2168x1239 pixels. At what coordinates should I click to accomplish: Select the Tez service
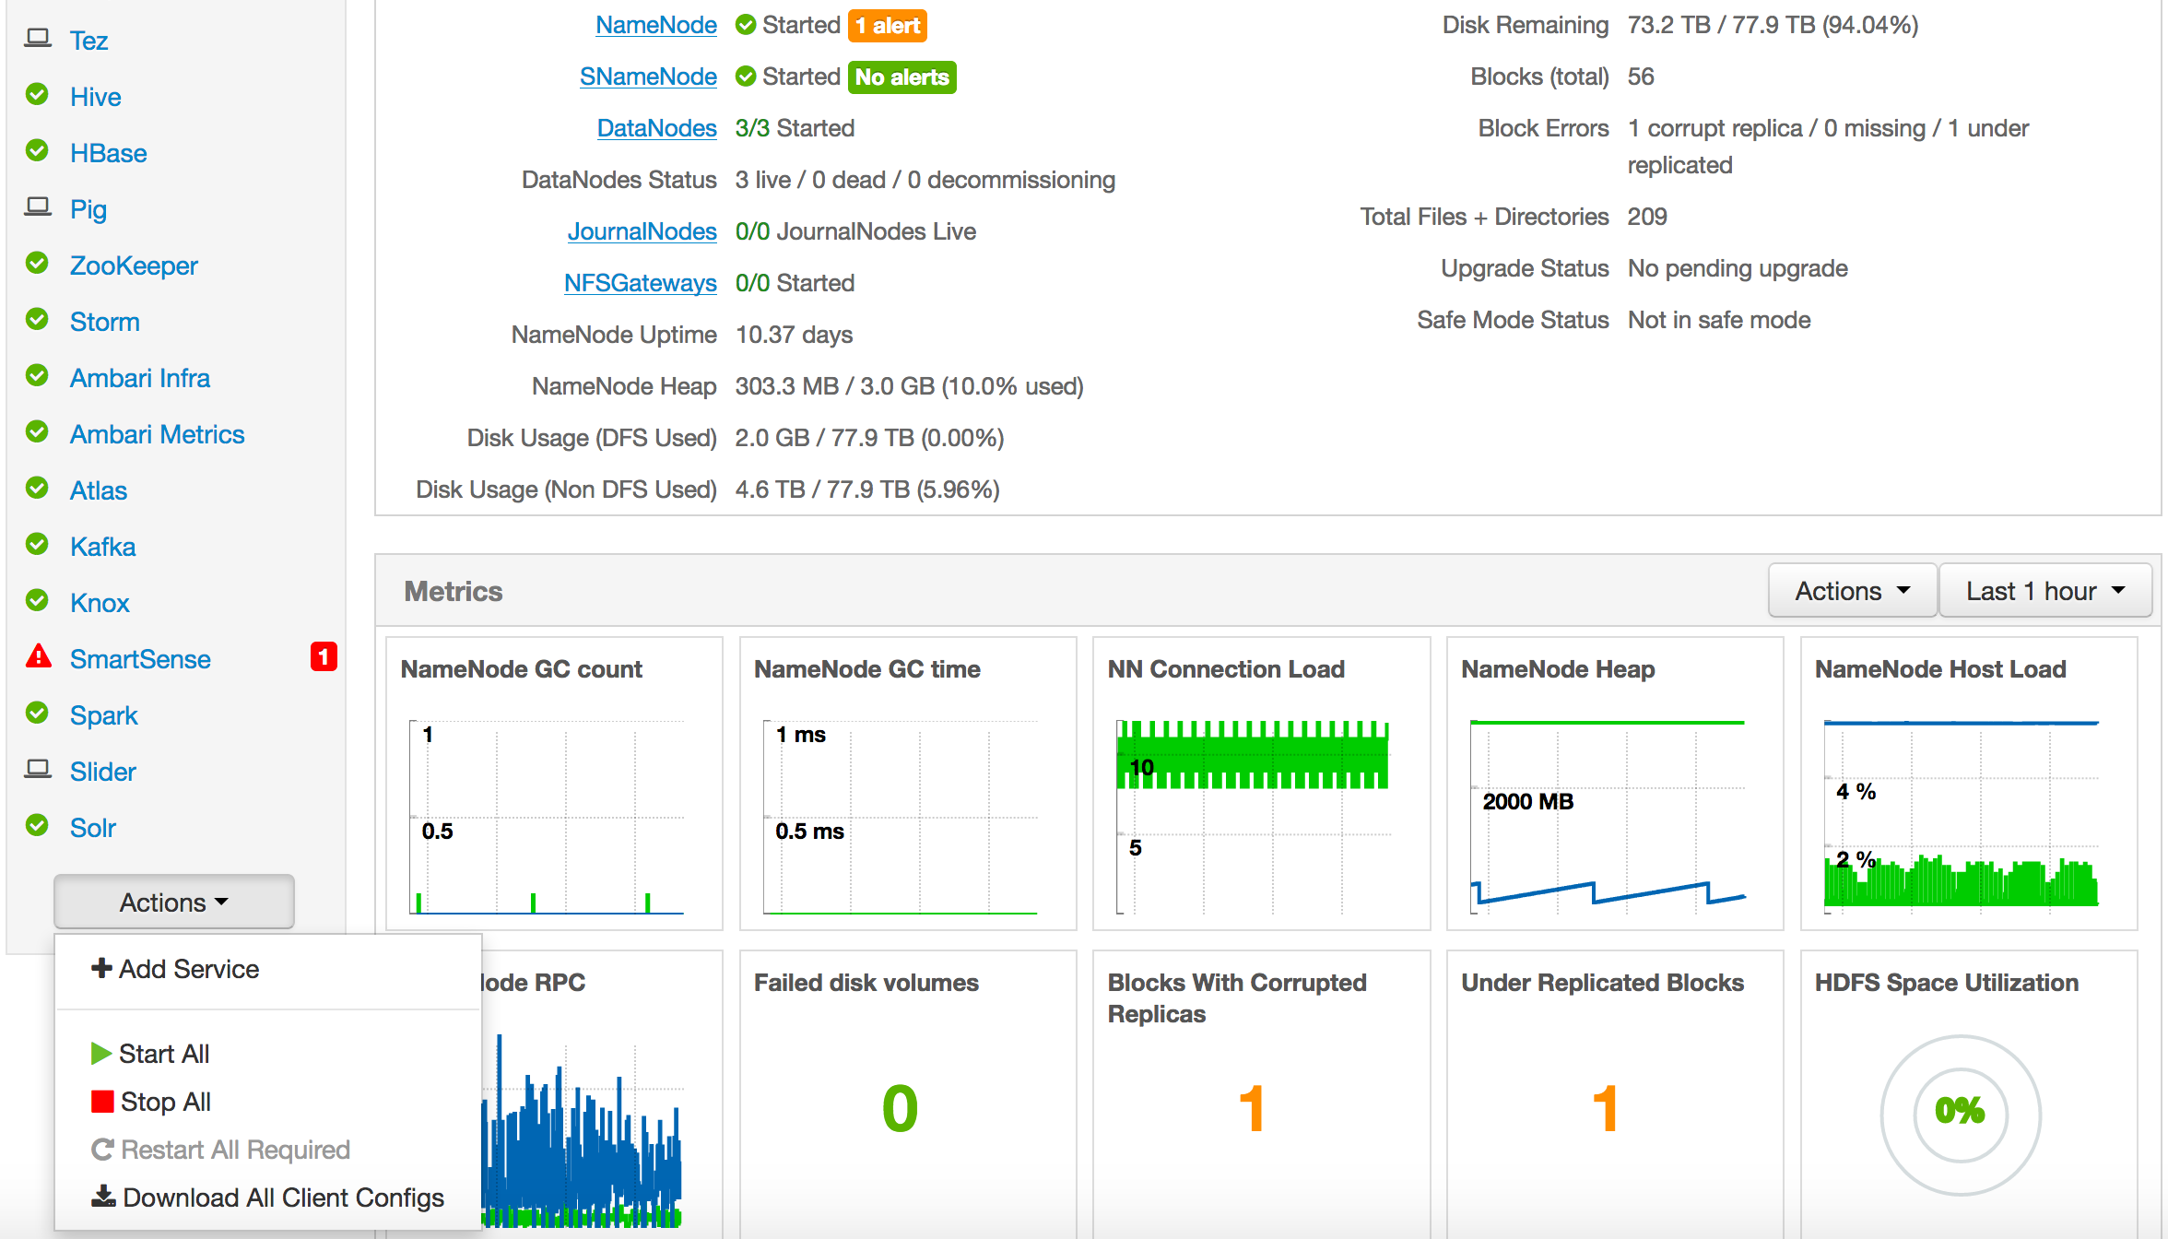(89, 41)
